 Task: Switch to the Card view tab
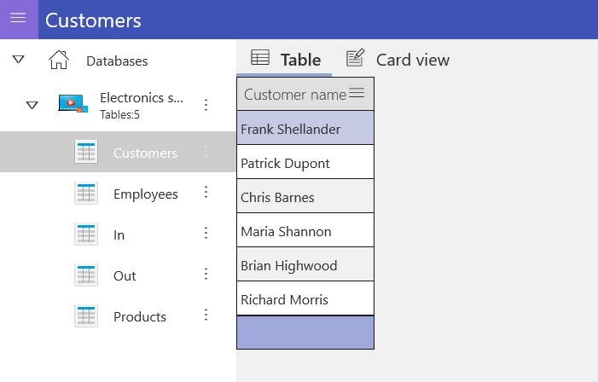(x=398, y=59)
